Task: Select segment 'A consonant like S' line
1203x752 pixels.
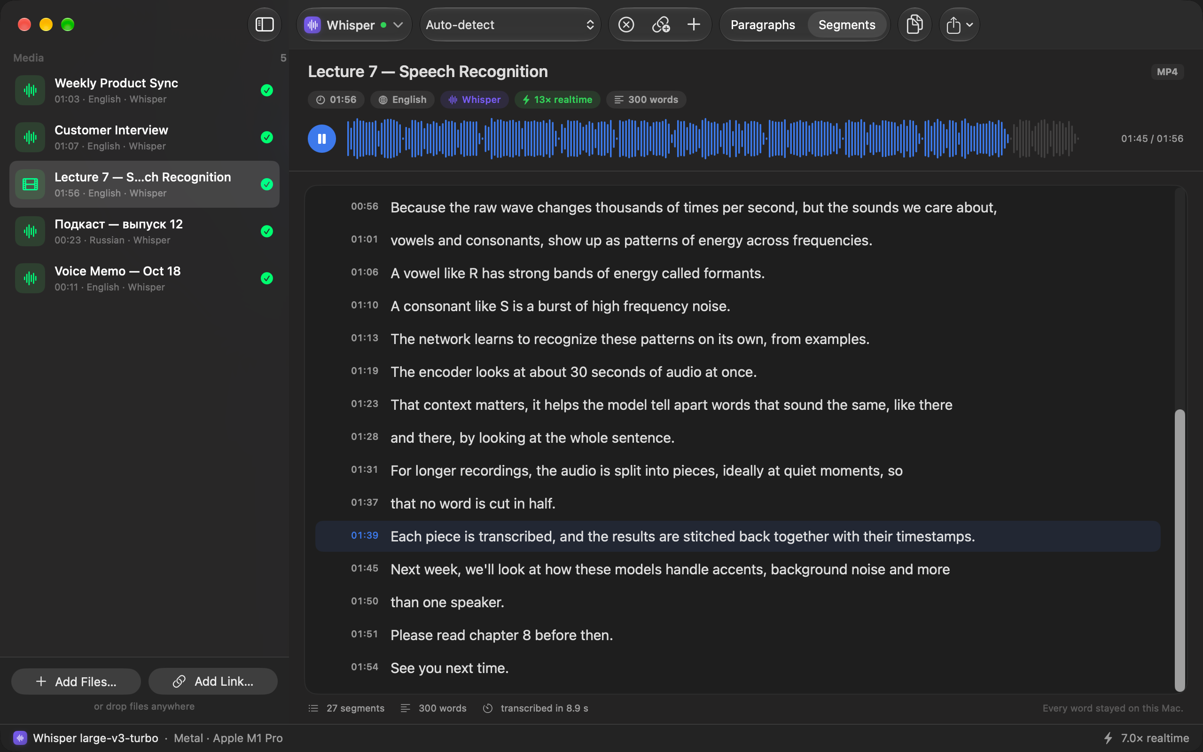Action: [x=738, y=306]
